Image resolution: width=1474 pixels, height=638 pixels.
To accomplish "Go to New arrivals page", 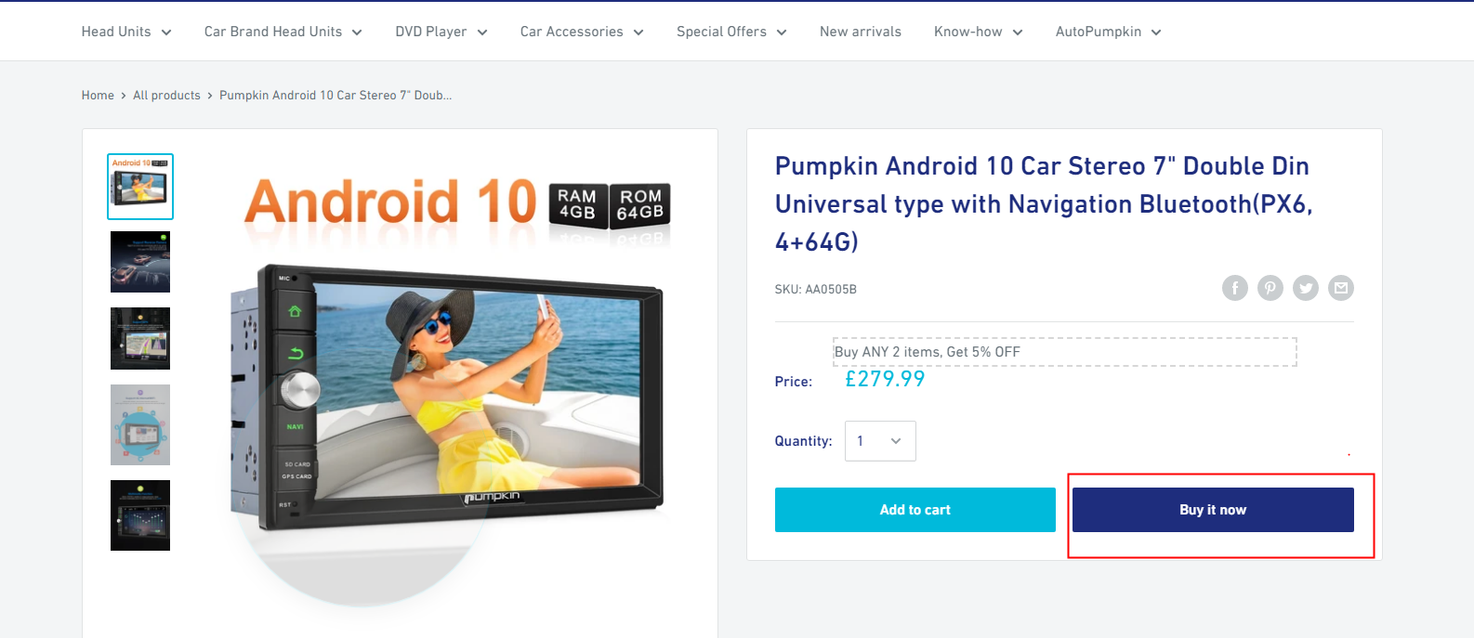I will click(x=861, y=32).
